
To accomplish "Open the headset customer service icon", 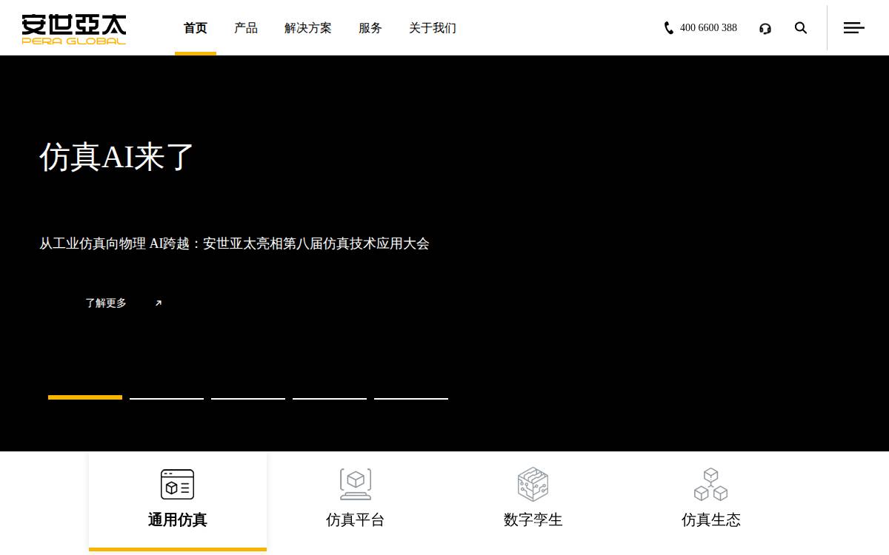I will point(765,28).
